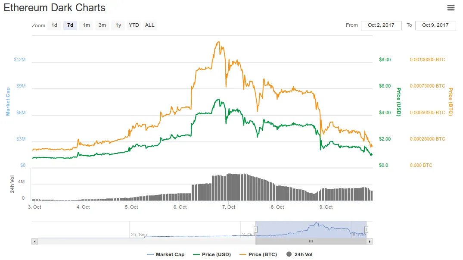This screenshot has width=463, height=260.
Task: Click the '$6M' market cap axis label
Action: (x=21, y=113)
